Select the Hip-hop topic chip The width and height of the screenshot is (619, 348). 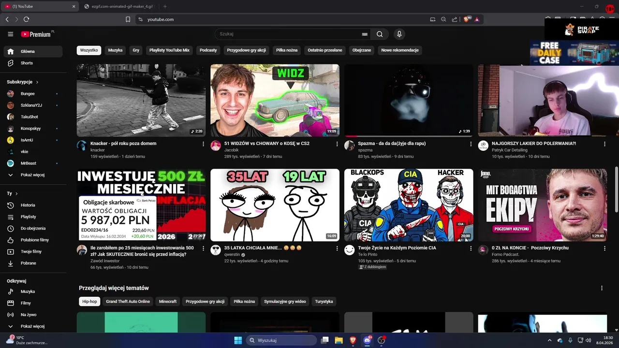click(89, 302)
